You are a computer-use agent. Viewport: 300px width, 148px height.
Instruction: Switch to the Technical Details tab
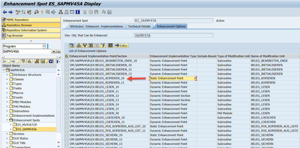pyautogui.click(x=139, y=27)
